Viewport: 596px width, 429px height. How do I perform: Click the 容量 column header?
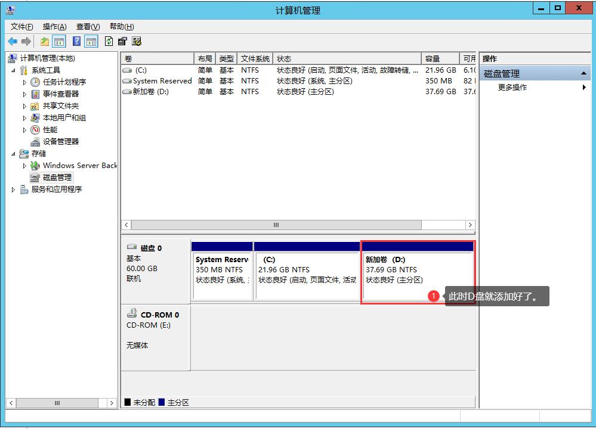click(441, 58)
